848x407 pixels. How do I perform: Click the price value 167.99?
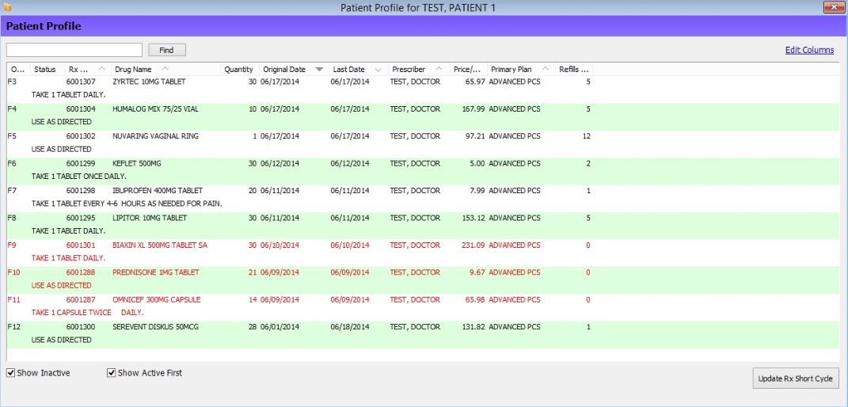pyautogui.click(x=473, y=109)
